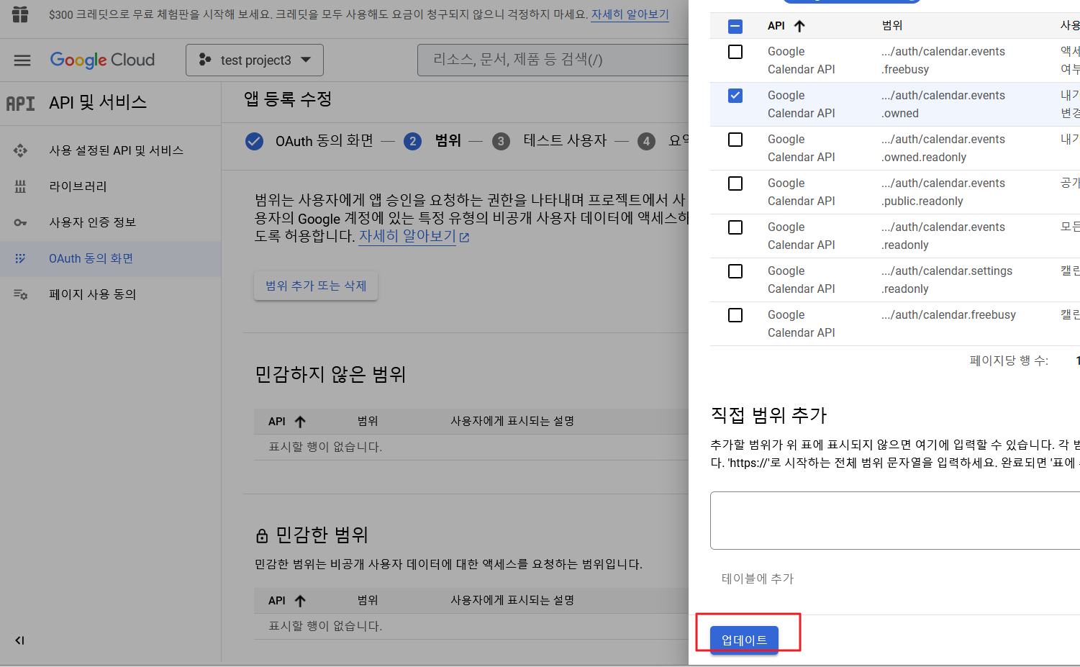Viewport: 1080px width, 667px height.
Task: Open 자세히 알아보기 link in top banner
Action: click(630, 14)
